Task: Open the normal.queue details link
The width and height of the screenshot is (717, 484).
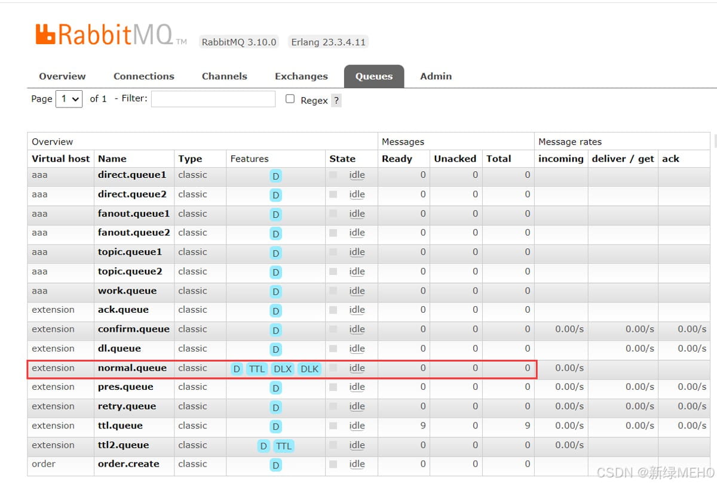Action: coord(132,368)
